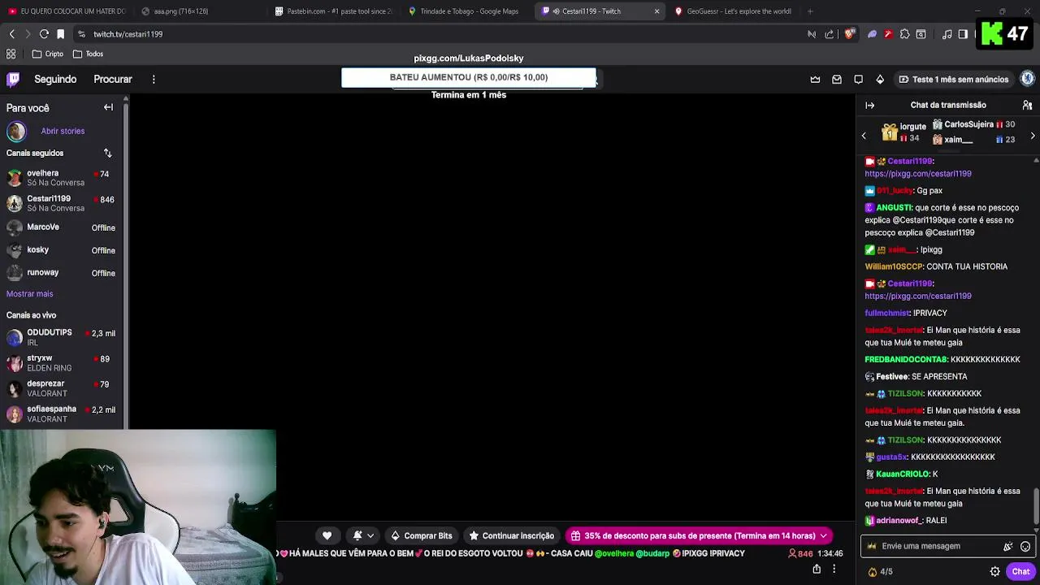This screenshot has height=585, width=1040.
Task: Open the Twitch notifications inbox icon
Action: [x=836, y=79]
